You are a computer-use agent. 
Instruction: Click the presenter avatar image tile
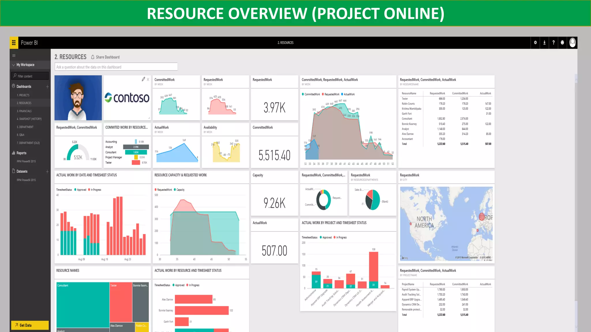[78, 98]
